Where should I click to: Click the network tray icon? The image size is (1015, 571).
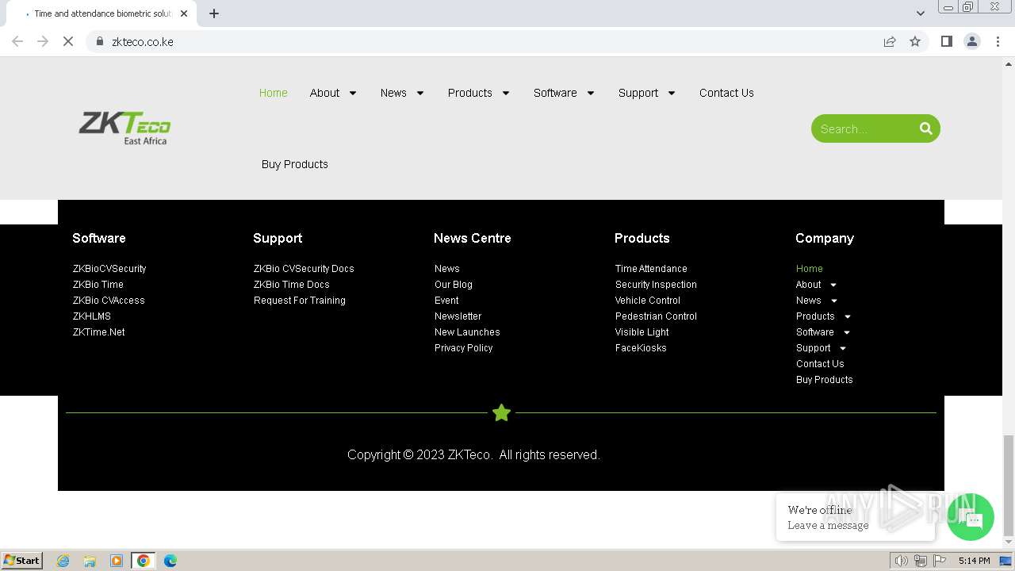coord(920,561)
